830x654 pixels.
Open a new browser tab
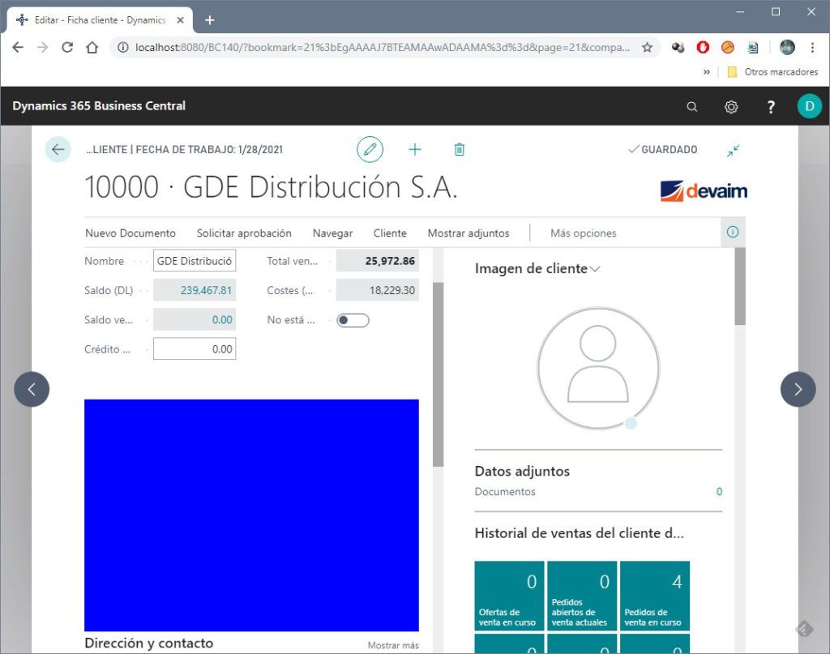pyautogui.click(x=210, y=20)
